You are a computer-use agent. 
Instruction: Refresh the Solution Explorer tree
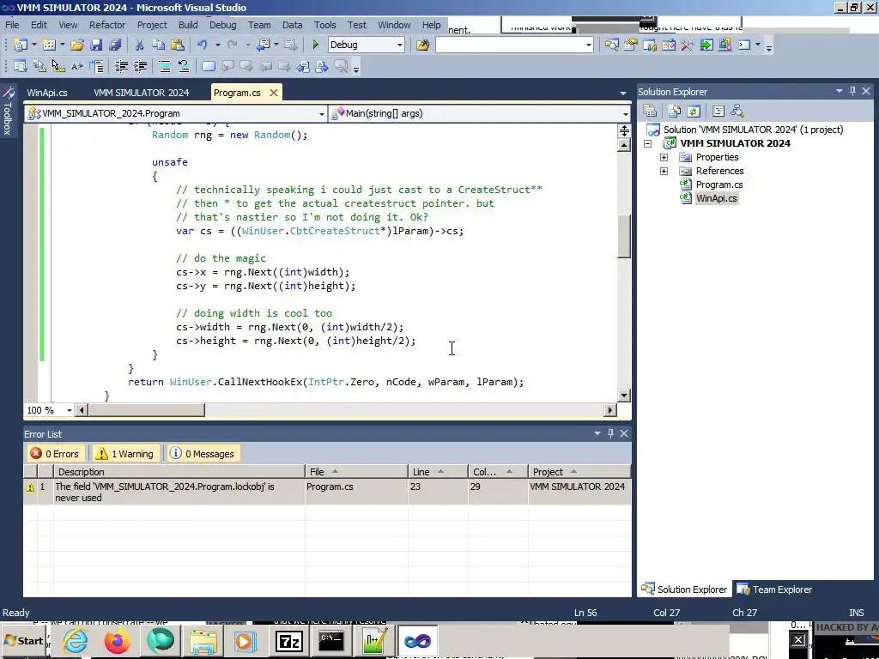coord(694,111)
